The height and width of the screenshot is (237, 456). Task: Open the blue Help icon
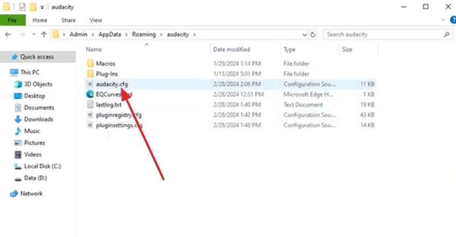[x=453, y=20]
